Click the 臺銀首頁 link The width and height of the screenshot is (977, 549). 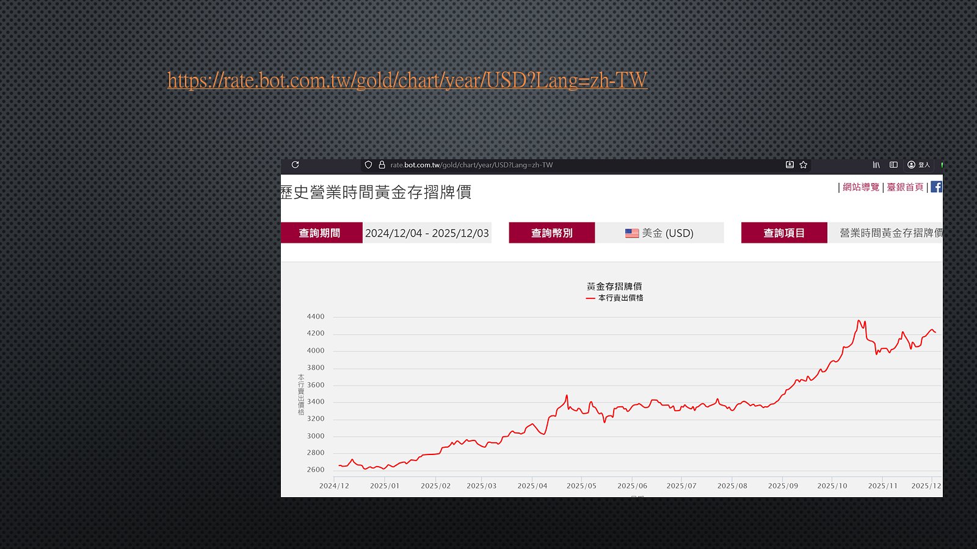click(x=905, y=187)
